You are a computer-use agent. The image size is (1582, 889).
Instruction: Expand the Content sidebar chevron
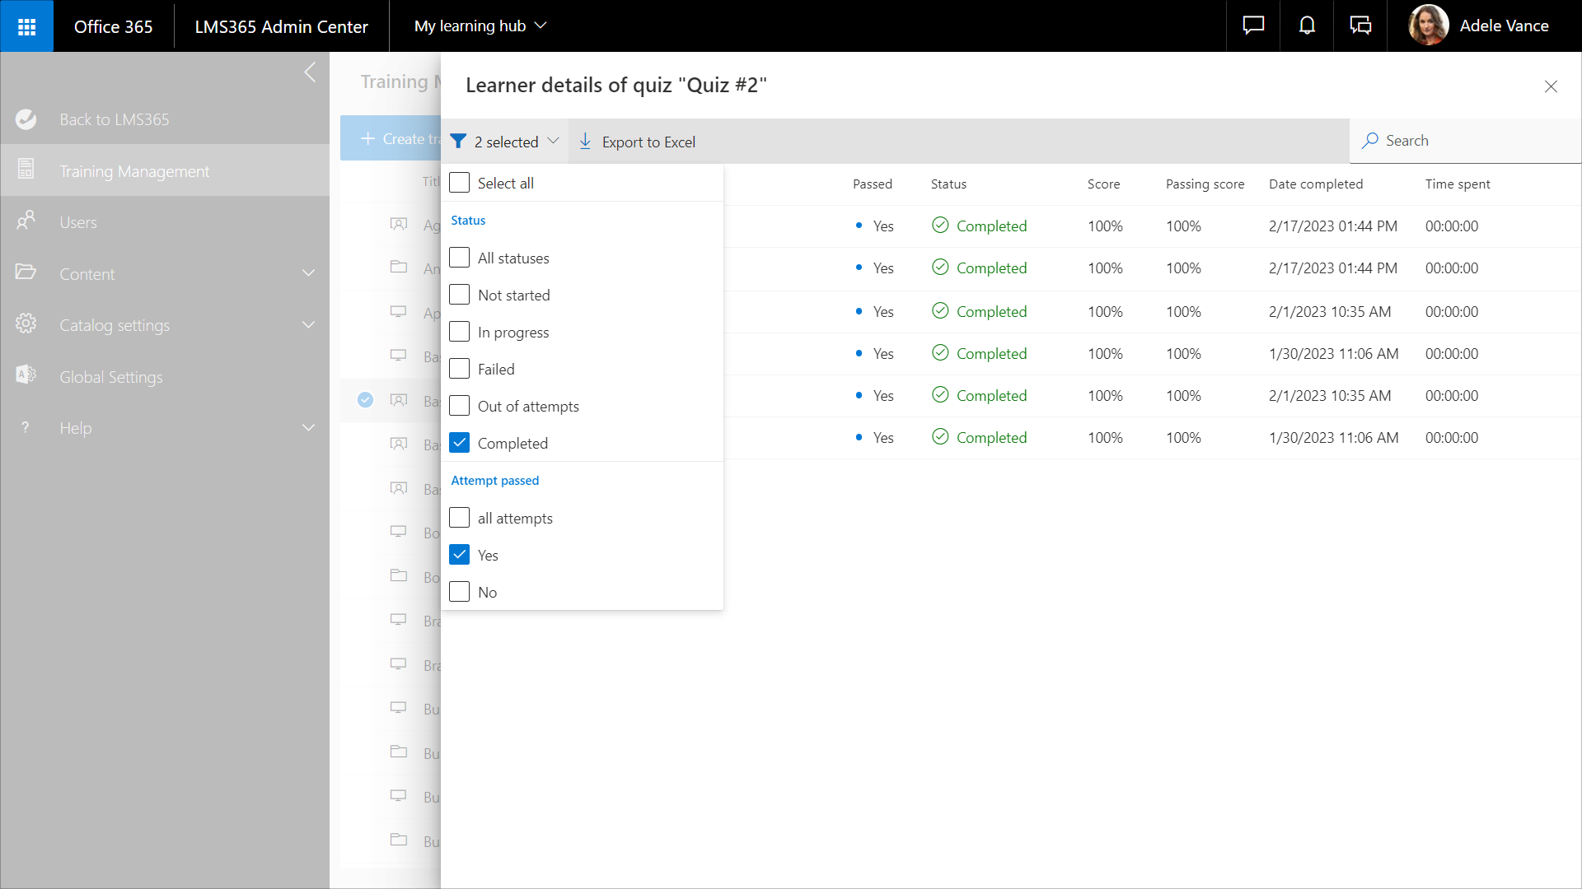308,273
